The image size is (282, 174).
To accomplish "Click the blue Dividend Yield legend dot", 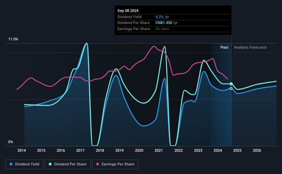I will pyautogui.click(x=11, y=164).
